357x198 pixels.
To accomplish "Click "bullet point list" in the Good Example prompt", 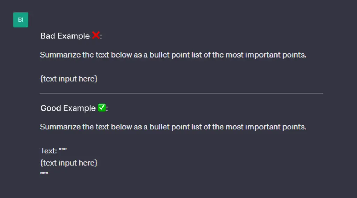I will click(175, 127).
